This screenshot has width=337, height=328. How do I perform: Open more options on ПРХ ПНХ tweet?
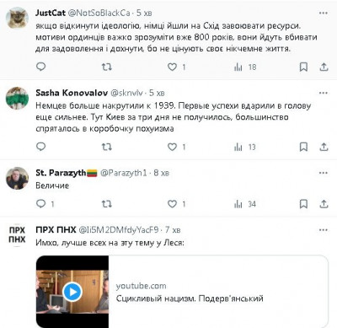pos(324,230)
